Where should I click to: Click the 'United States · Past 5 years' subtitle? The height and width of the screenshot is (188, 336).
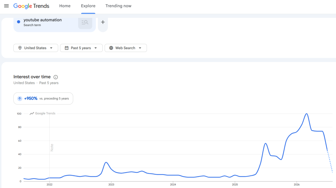pos(36,83)
